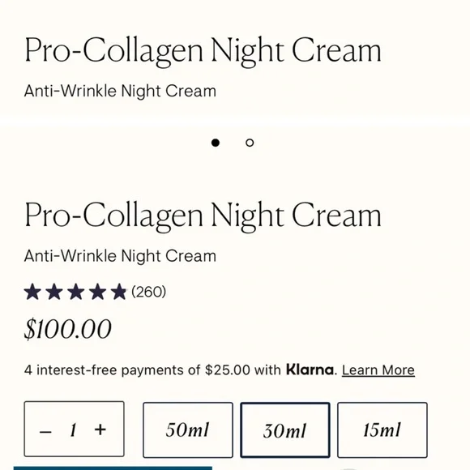
Task: Open the Klarna Learn More link
Action: click(378, 370)
